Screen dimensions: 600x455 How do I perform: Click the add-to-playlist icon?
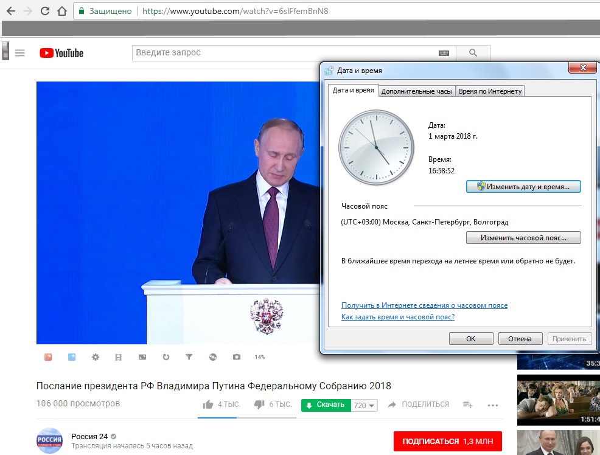tap(468, 405)
